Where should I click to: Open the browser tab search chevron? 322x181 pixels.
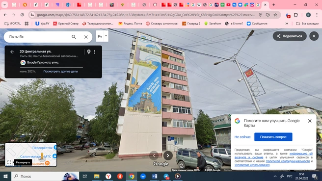(x=4, y=5)
